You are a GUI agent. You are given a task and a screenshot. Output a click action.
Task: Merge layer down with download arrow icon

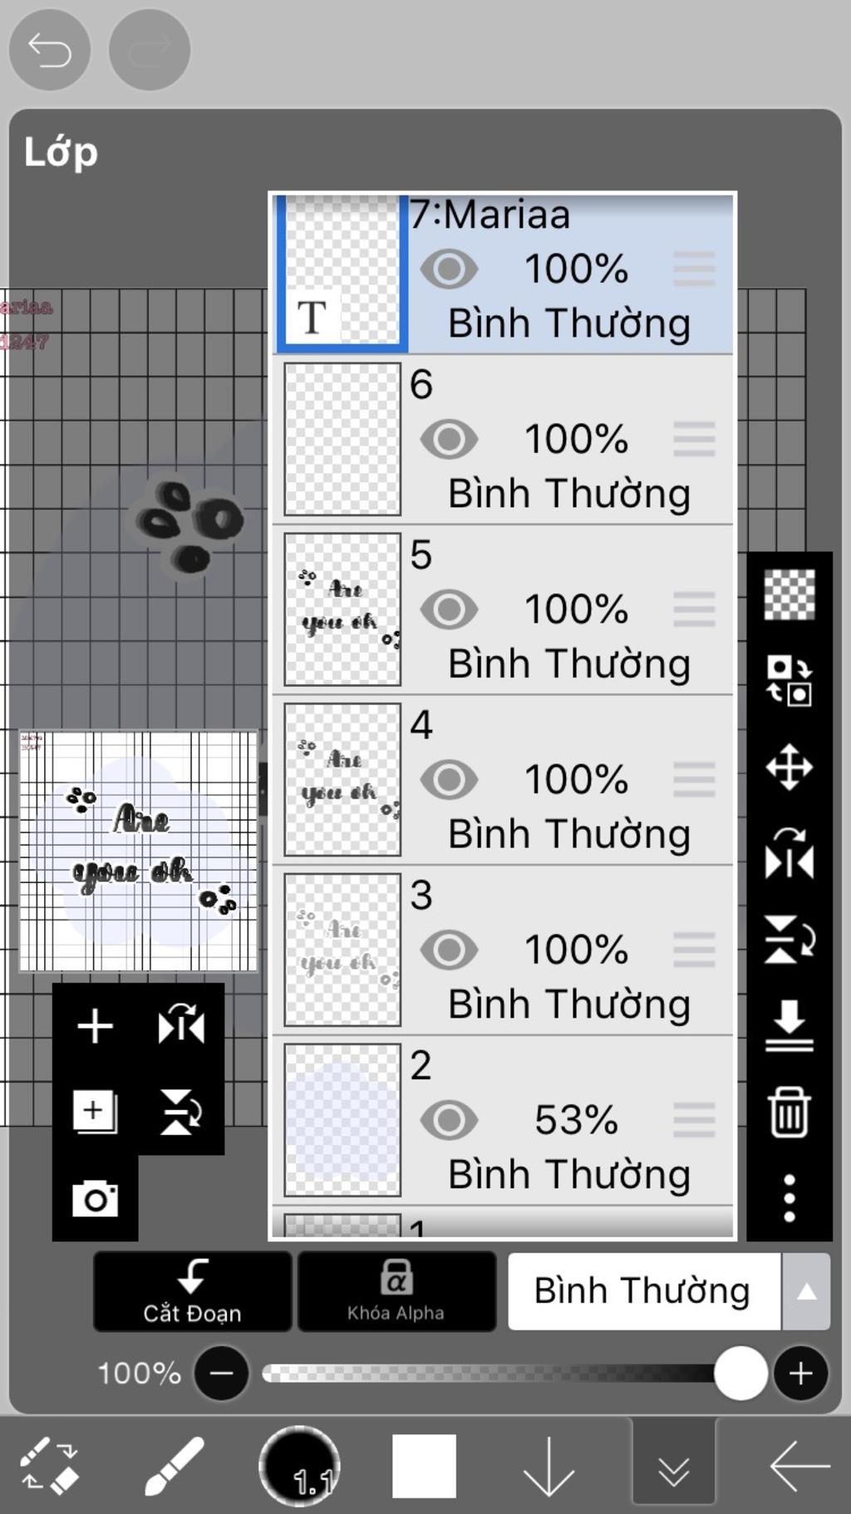point(789,1025)
